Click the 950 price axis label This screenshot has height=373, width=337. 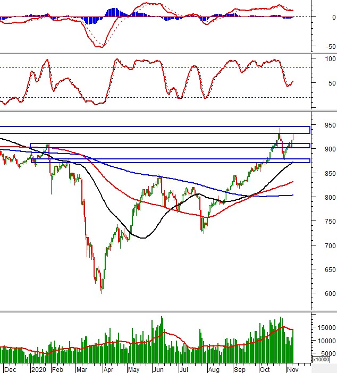point(323,125)
